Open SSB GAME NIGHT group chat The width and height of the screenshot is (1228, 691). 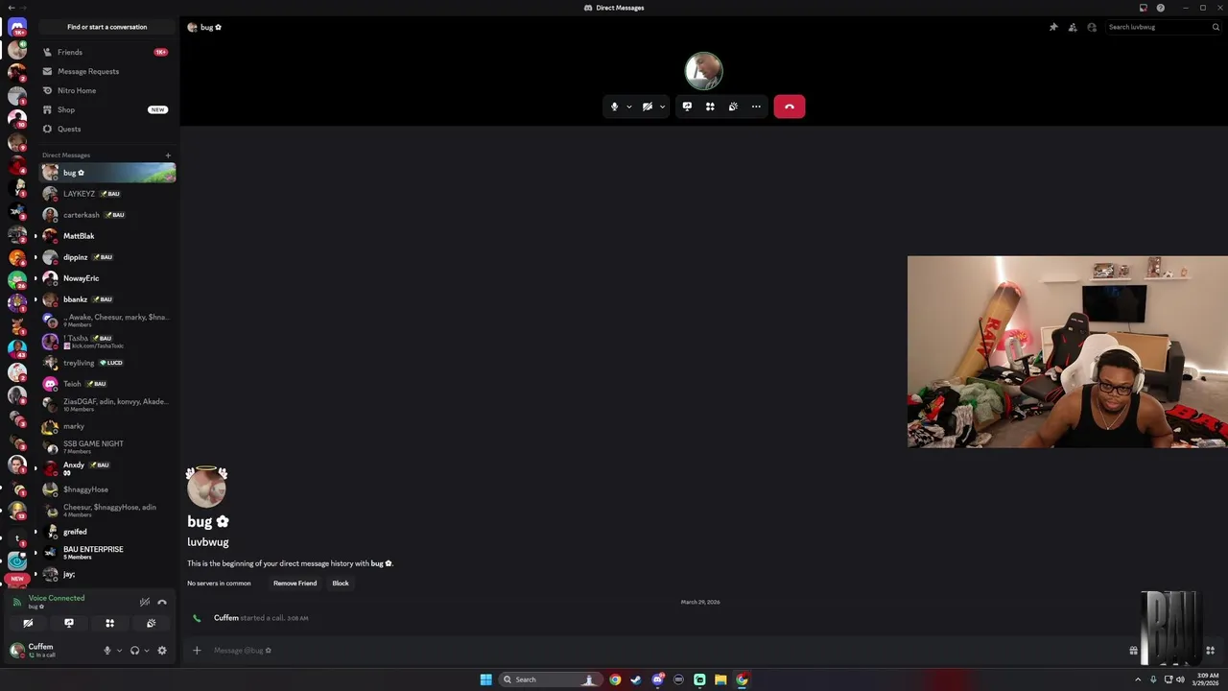pos(106,447)
